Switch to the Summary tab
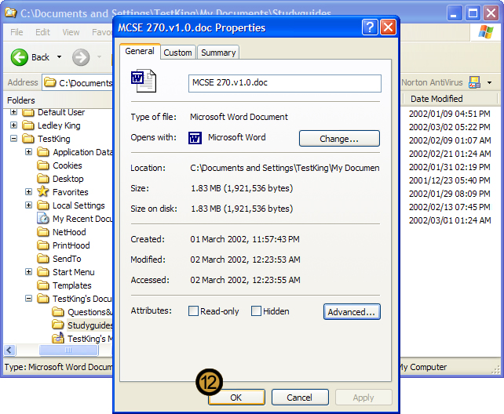The image size is (504, 414). coord(218,53)
